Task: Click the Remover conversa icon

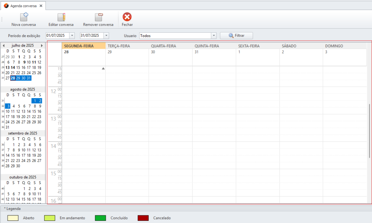Action: (98, 17)
